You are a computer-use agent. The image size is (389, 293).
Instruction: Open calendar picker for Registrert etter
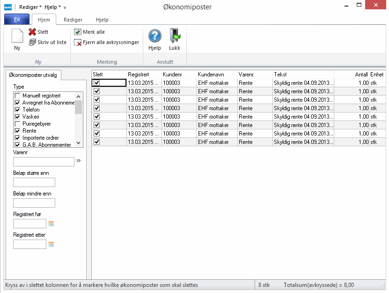pos(51,244)
